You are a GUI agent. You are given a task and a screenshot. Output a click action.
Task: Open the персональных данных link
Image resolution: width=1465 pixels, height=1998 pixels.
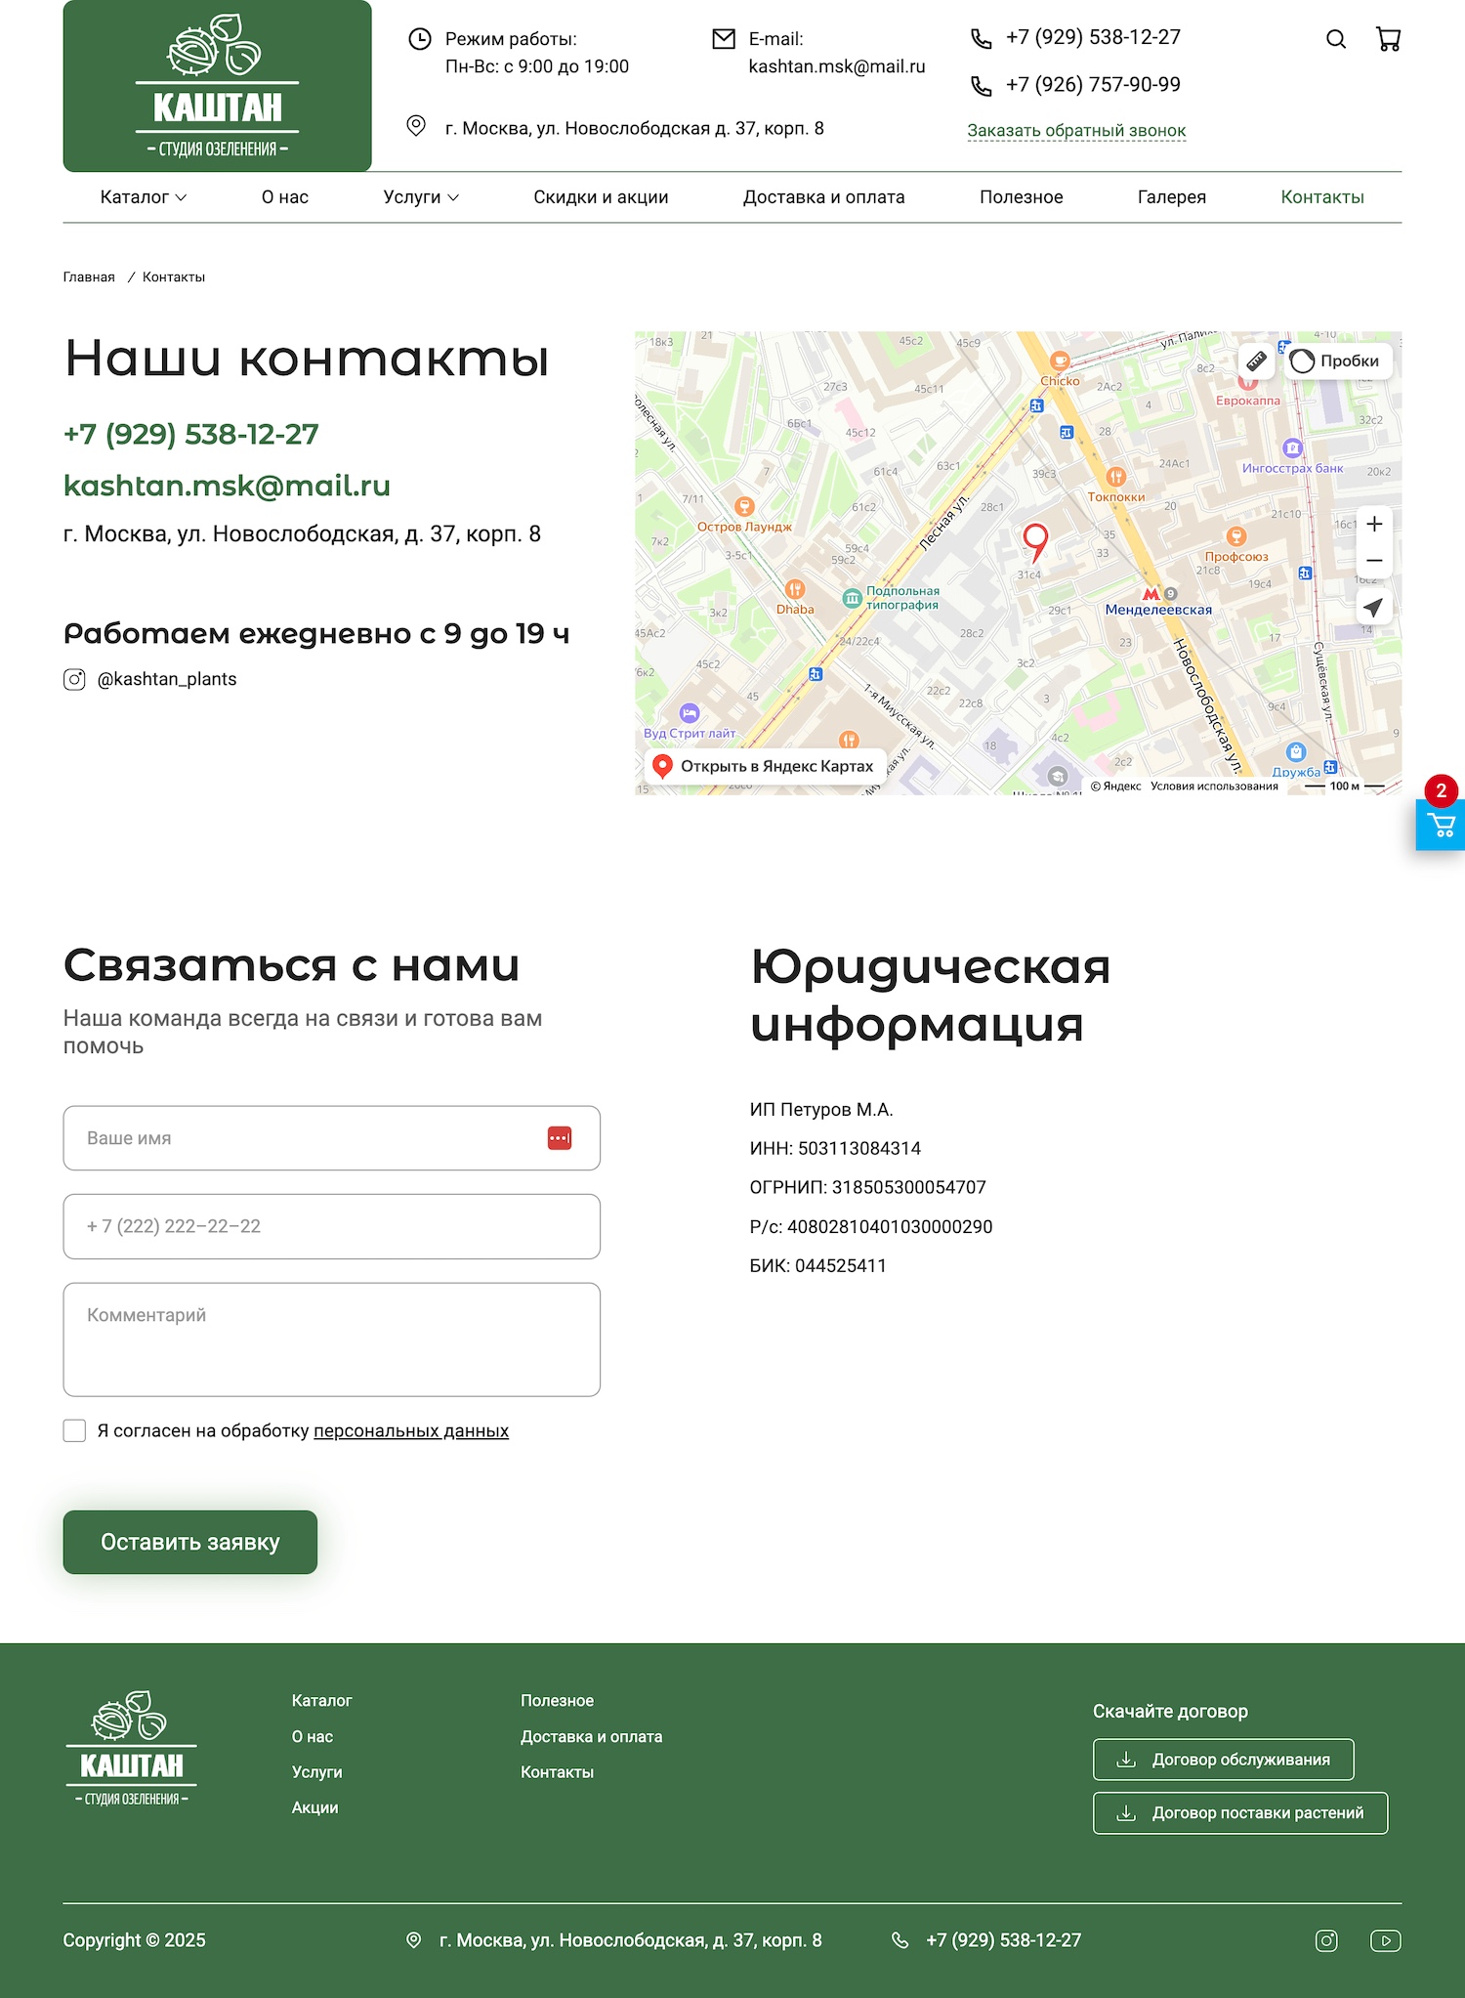(x=411, y=1430)
